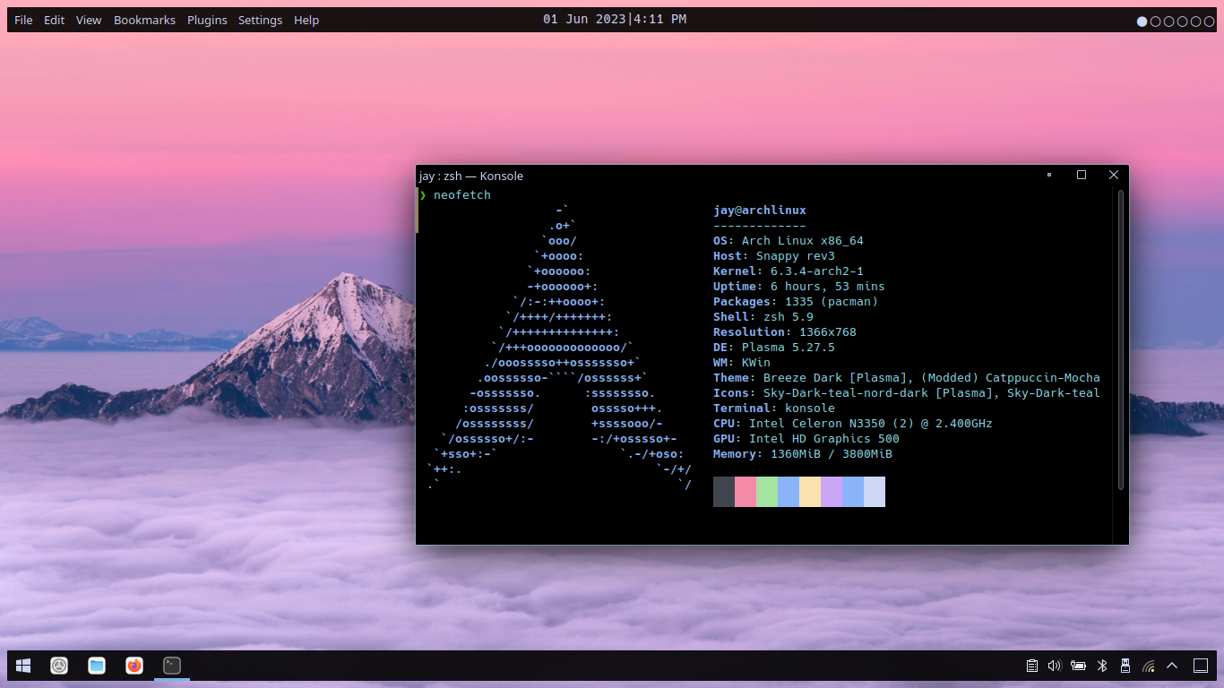Click the 'neofetch' command at the prompt
The width and height of the screenshot is (1224, 688).
462,195
